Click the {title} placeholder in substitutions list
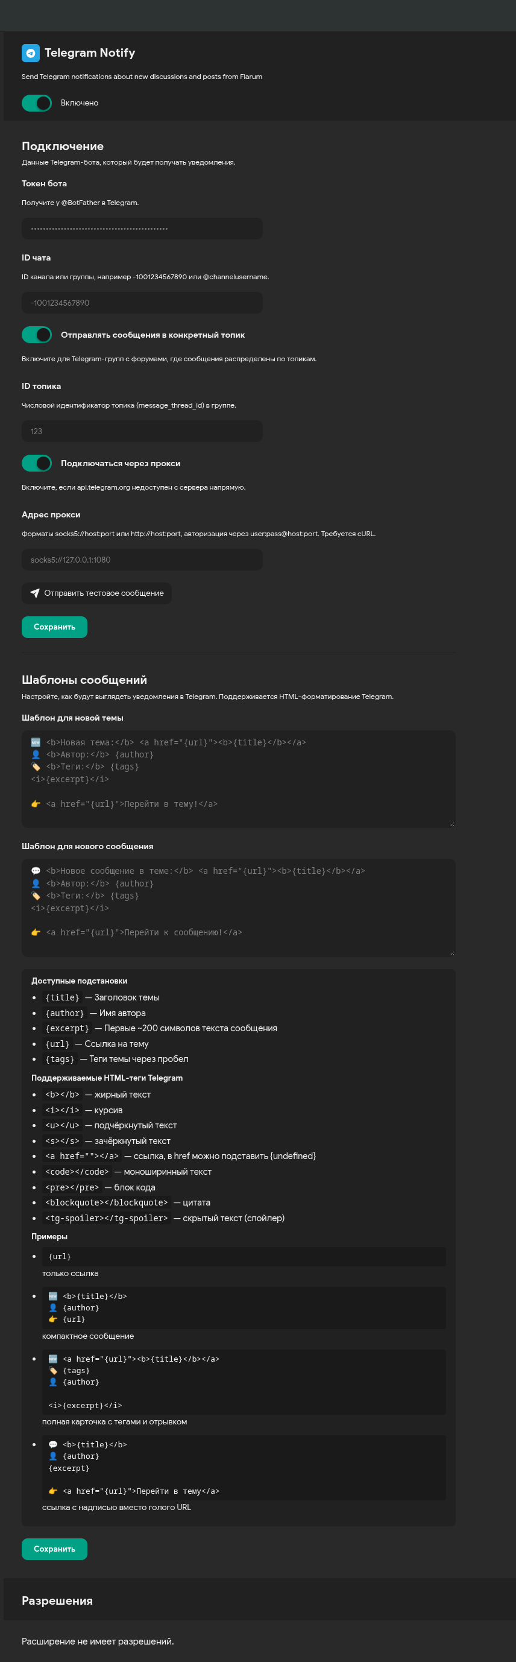Viewport: 516px width, 1662px height. [63, 998]
